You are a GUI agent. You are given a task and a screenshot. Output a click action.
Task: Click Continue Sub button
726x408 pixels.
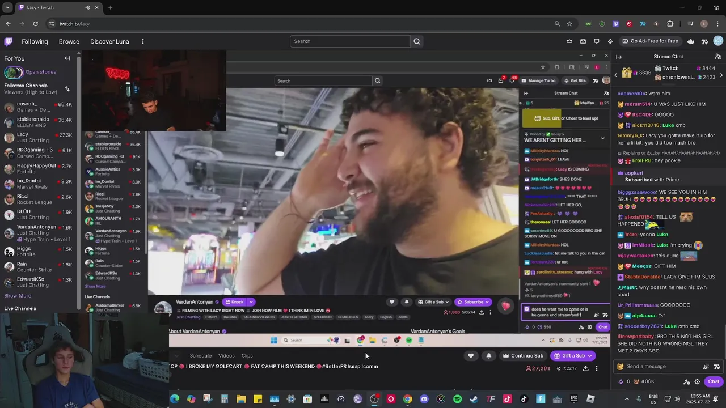pos(522,356)
